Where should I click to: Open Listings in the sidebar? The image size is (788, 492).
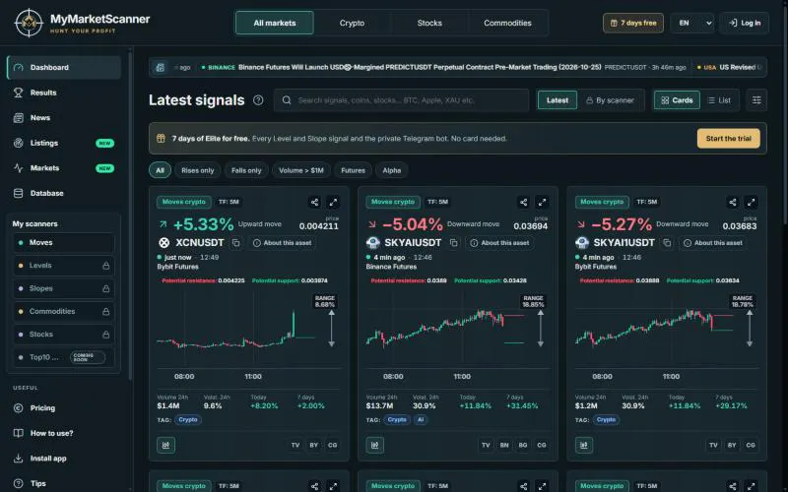64,143
